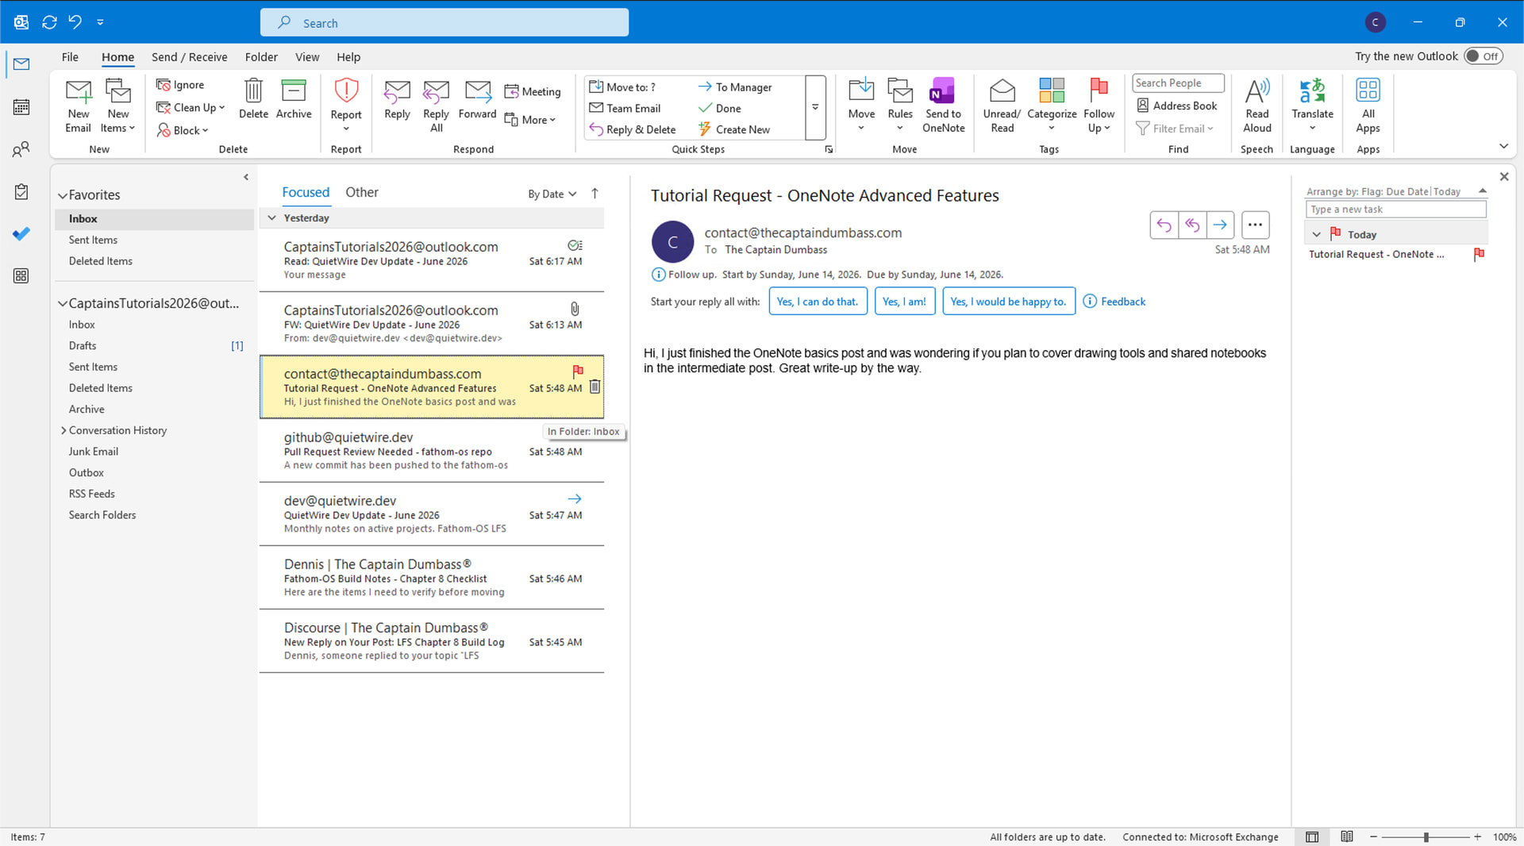The image size is (1524, 846).
Task: Click Forward in the ribbon
Action: coord(477,99)
